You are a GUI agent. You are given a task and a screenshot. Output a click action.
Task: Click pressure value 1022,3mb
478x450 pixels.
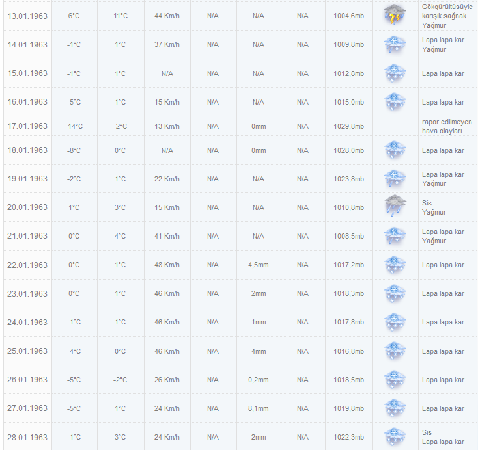point(349,437)
